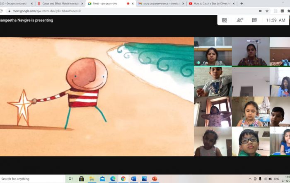Open File Explorer from the taskbar
The image size is (290, 183).
[92, 179]
